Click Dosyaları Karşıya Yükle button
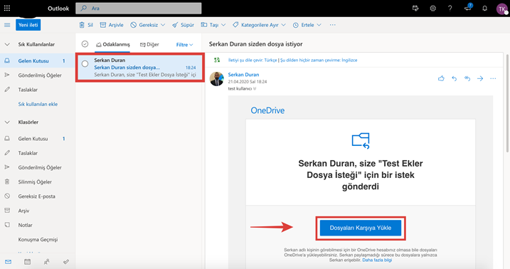510x269 pixels. (361, 228)
